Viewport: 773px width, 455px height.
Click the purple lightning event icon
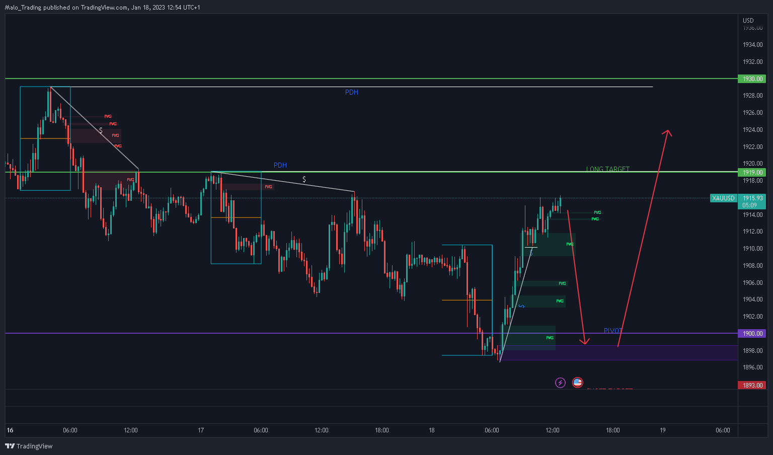[560, 383]
